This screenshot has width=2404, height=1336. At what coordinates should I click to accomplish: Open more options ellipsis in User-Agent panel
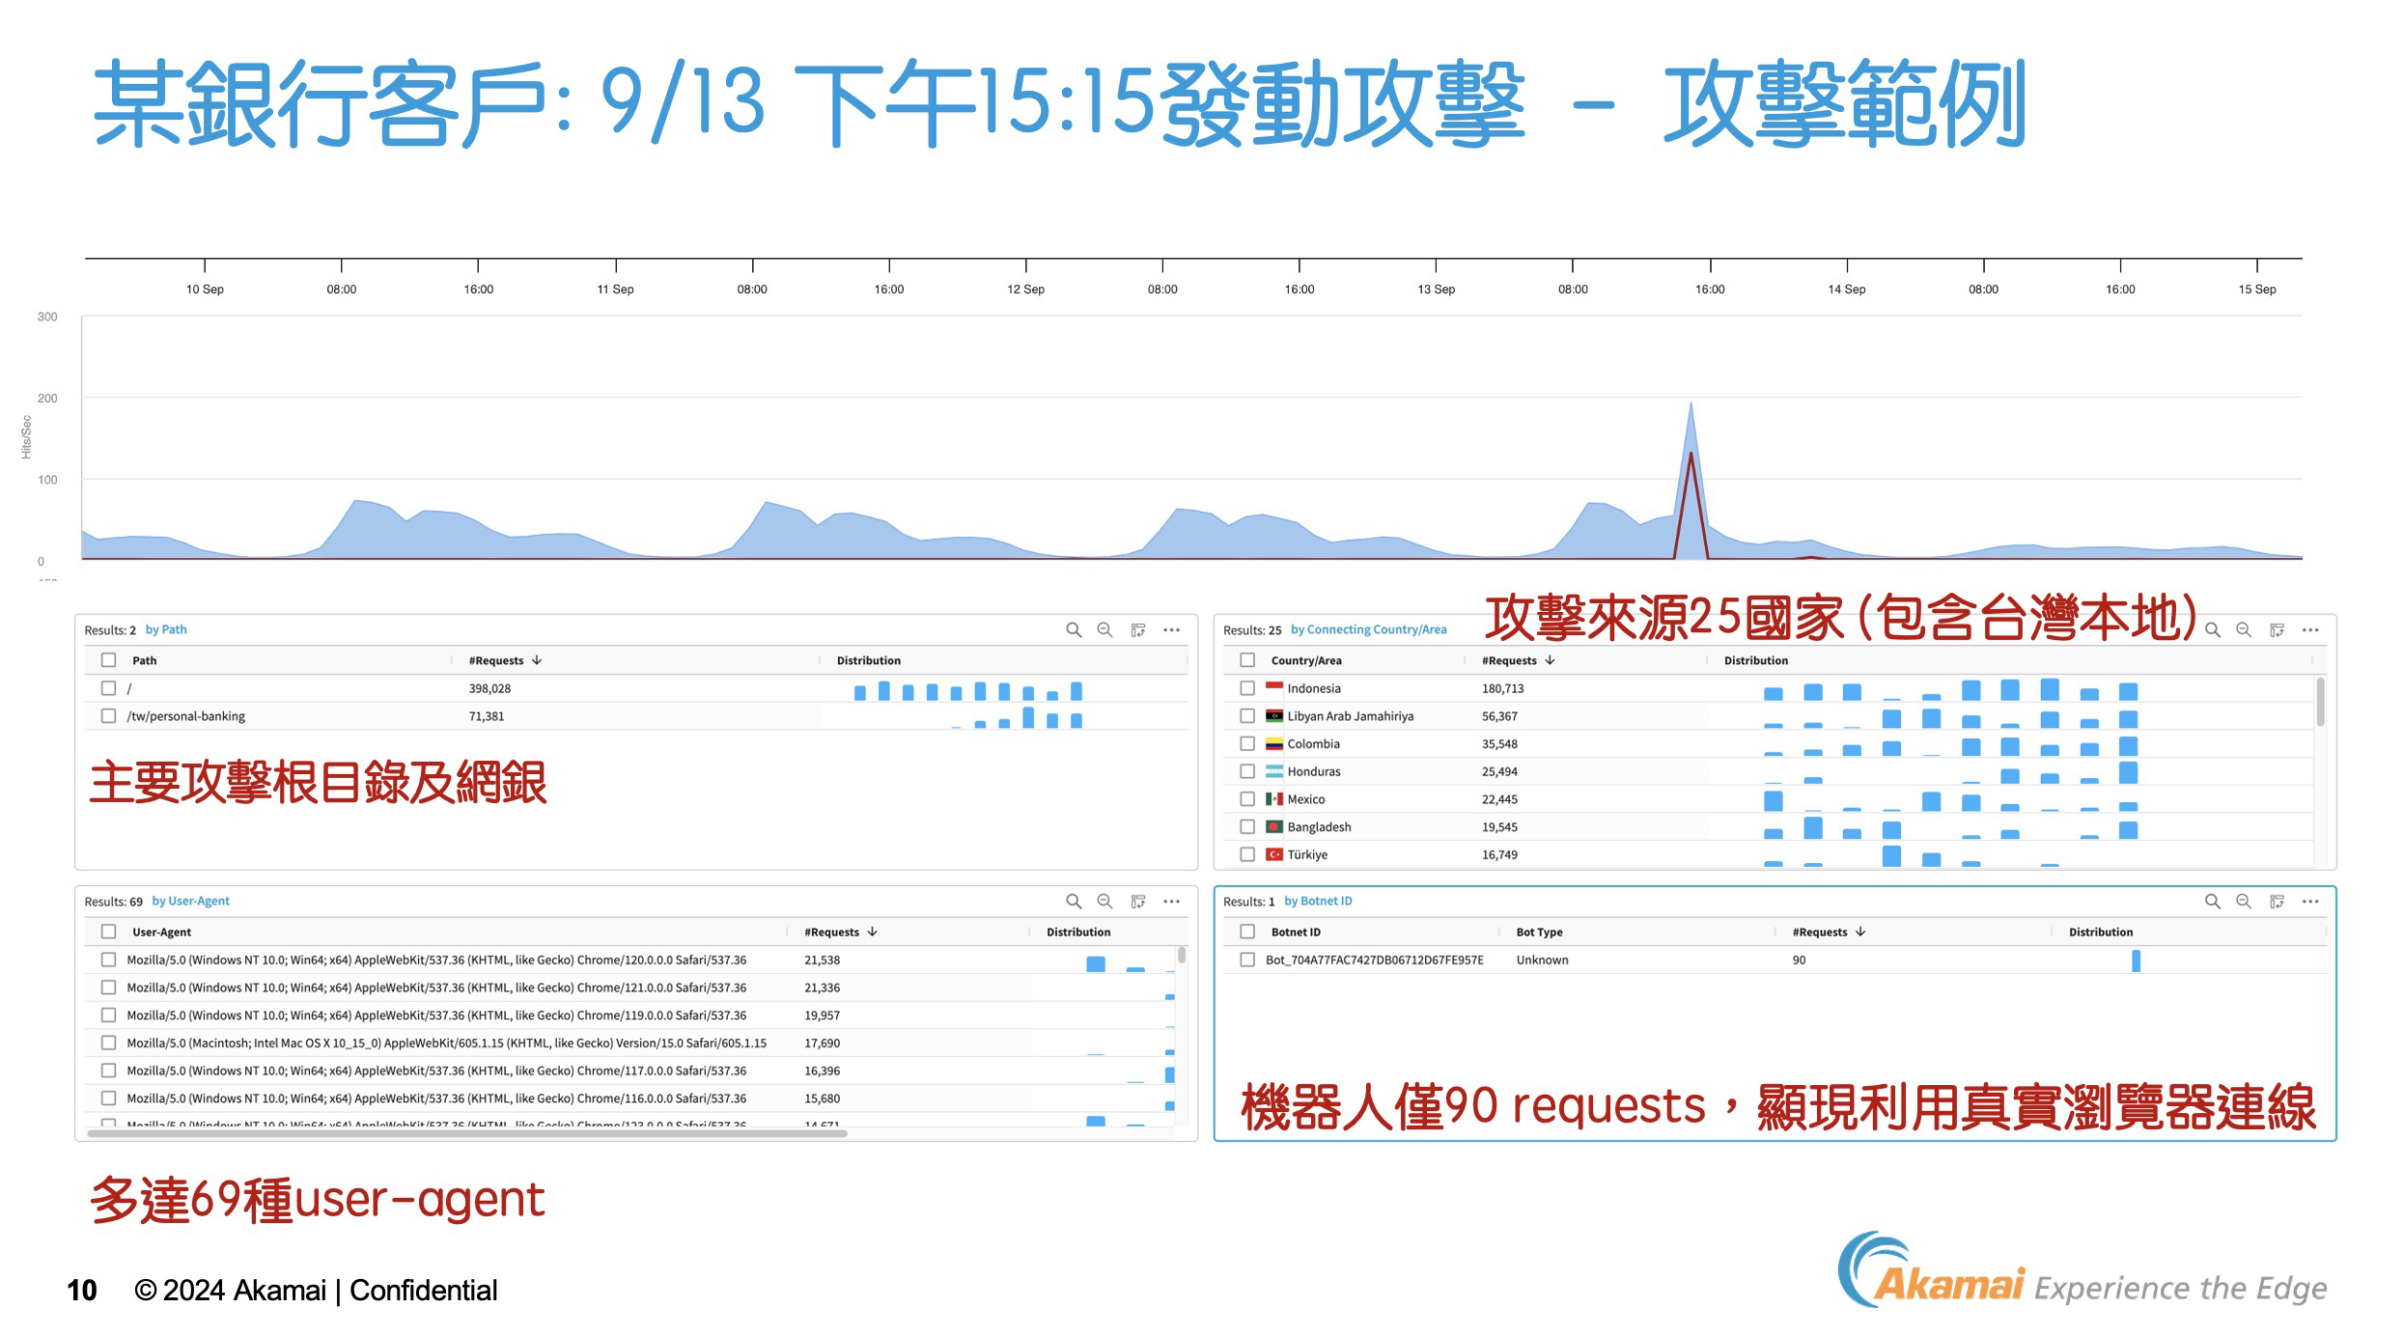coord(1171,902)
